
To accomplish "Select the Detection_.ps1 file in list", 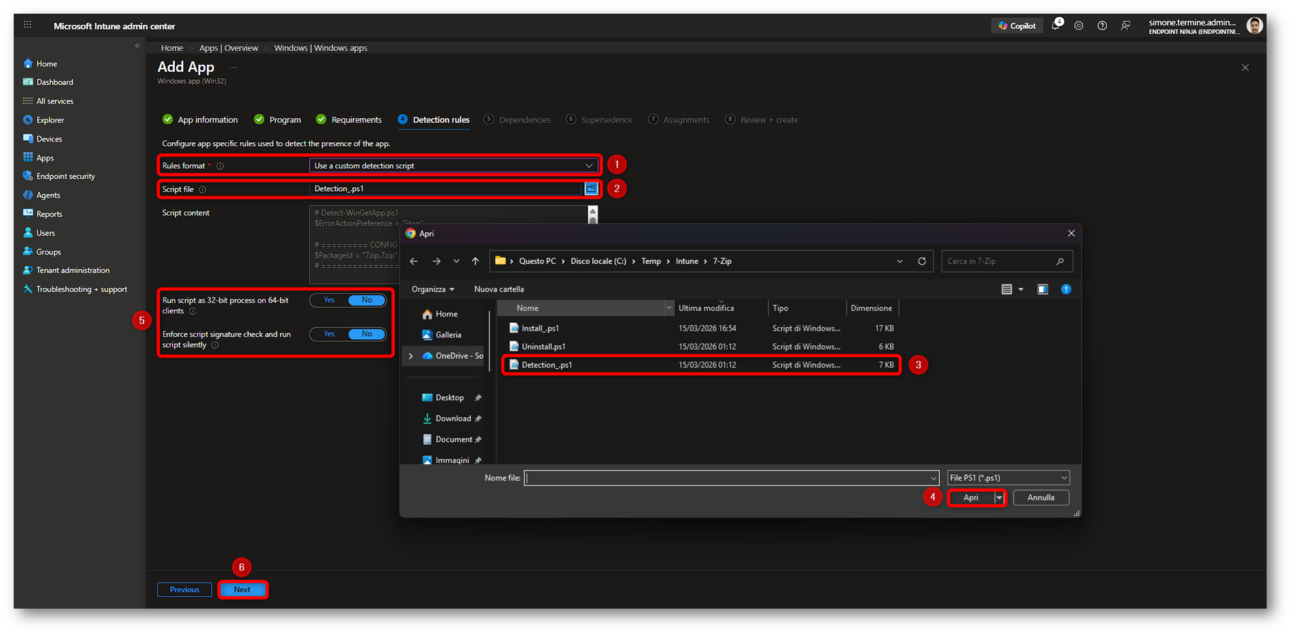I will [x=547, y=365].
